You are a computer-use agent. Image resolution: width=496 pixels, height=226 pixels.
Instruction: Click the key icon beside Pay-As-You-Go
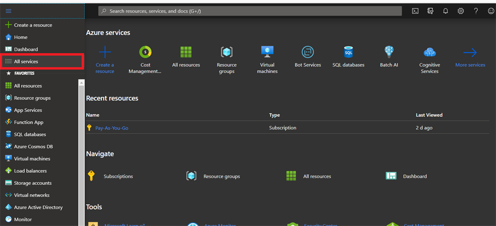(89, 128)
